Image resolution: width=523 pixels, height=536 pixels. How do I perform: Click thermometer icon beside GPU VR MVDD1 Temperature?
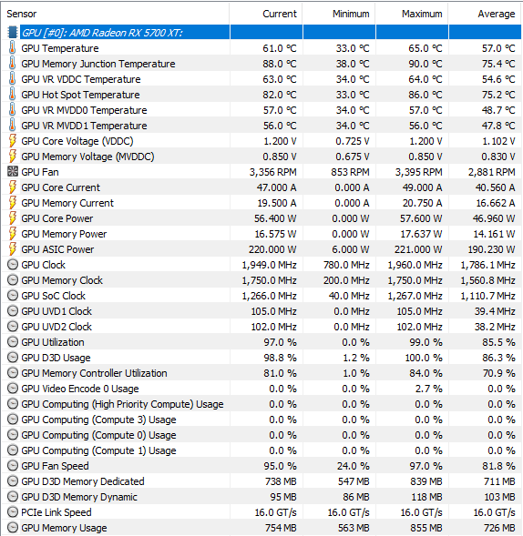tap(13, 126)
